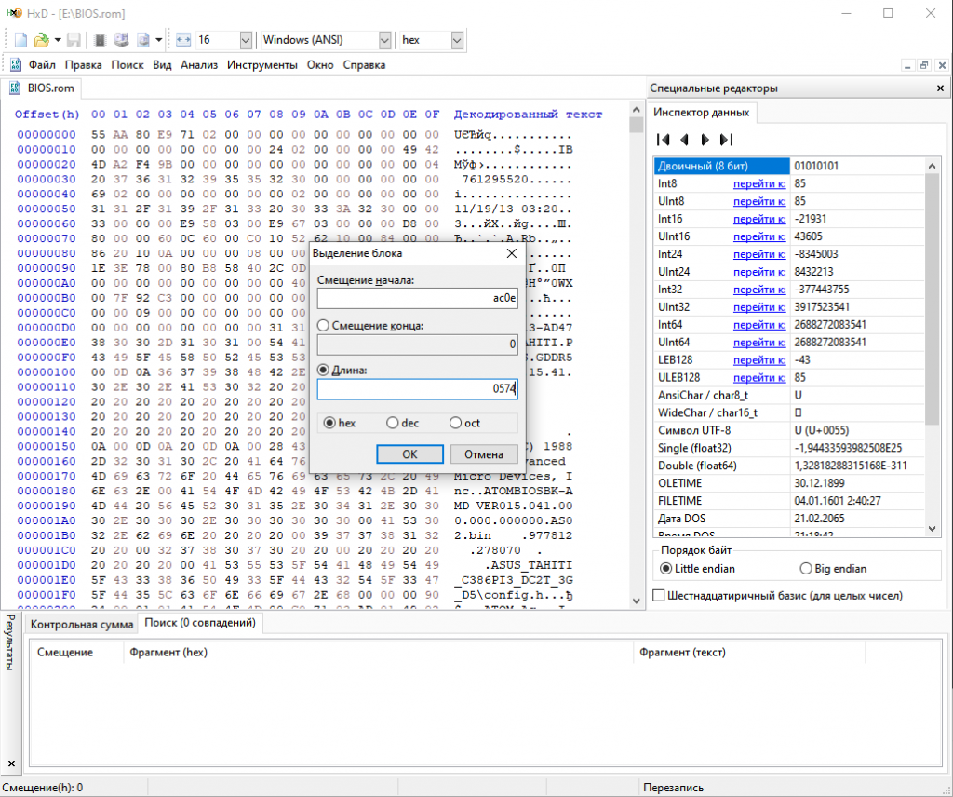Screen dimensions: 953x797
Task: Expand the disk image icon dropdown arrow
Action: pos(158,40)
